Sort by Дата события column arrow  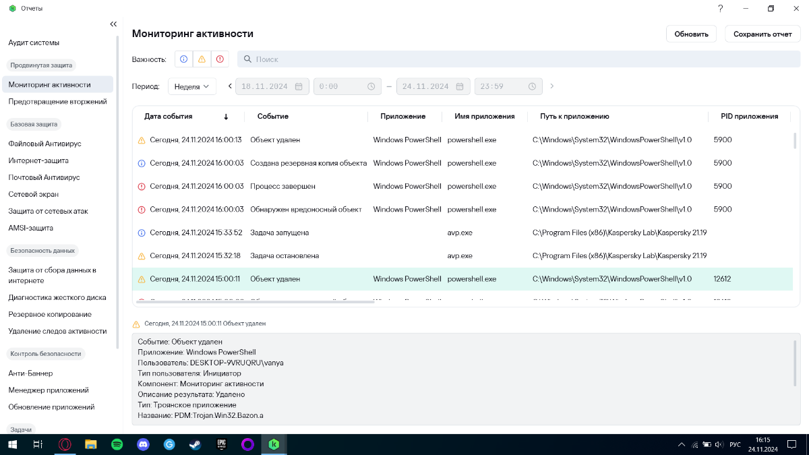[x=226, y=117]
